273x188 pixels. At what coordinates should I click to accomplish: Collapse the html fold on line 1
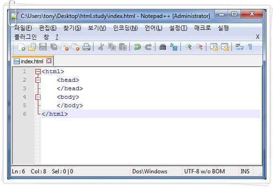(x=38, y=71)
